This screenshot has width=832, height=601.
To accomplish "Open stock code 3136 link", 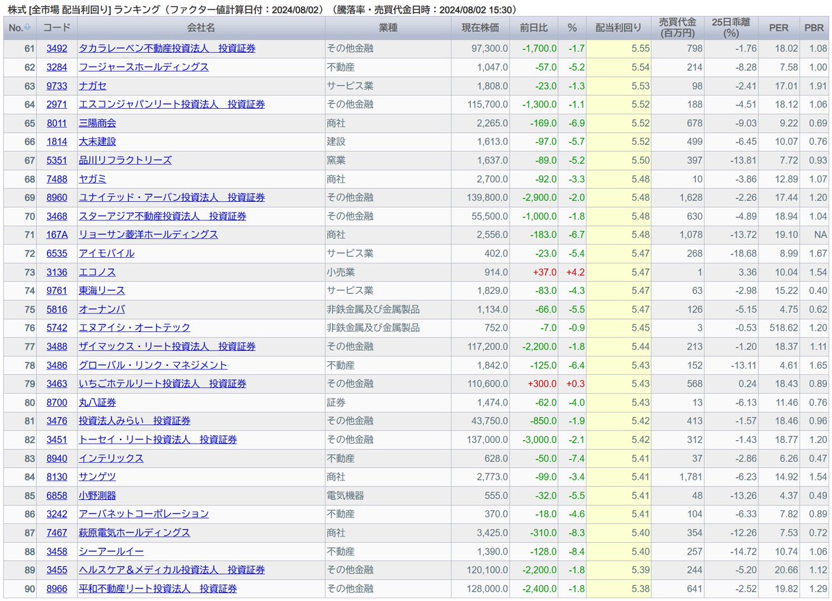I will click(x=57, y=272).
